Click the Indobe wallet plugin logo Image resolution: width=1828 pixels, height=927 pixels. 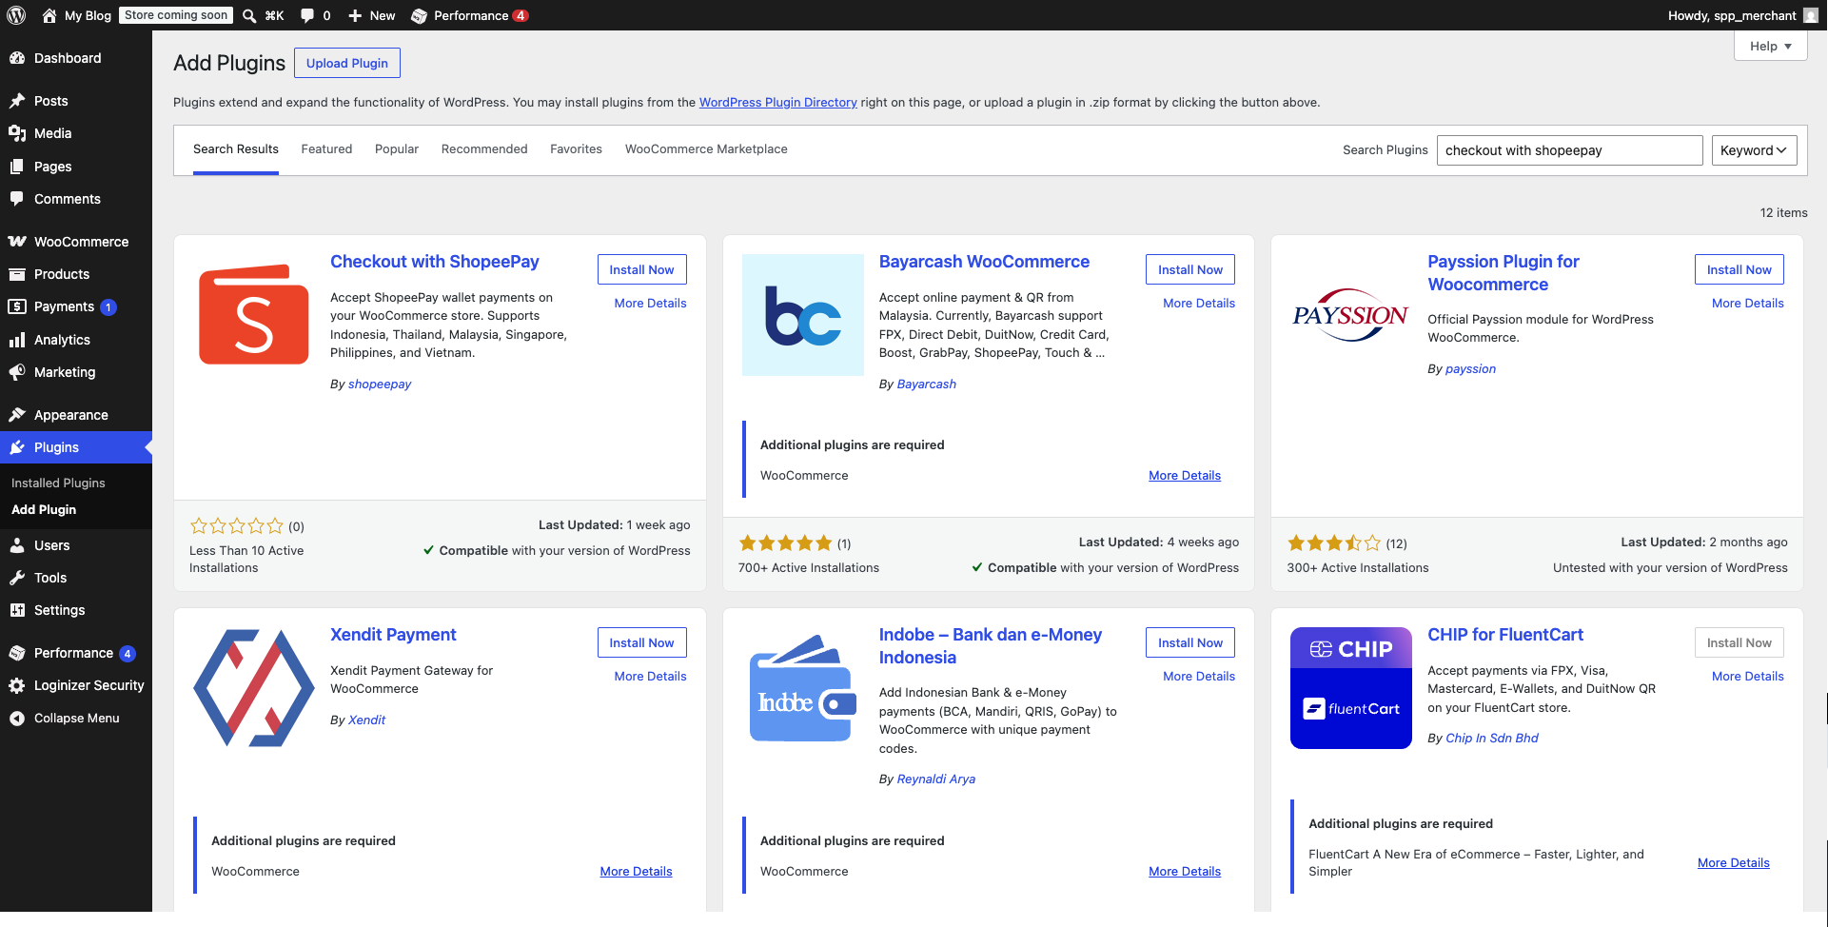click(803, 688)
